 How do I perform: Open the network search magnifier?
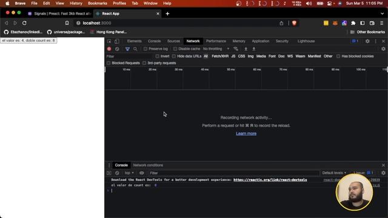pyautogui.click(x=135, y=49)
